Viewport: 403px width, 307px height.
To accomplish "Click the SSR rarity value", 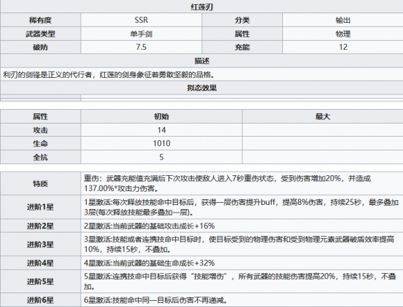I will point(141,20).
